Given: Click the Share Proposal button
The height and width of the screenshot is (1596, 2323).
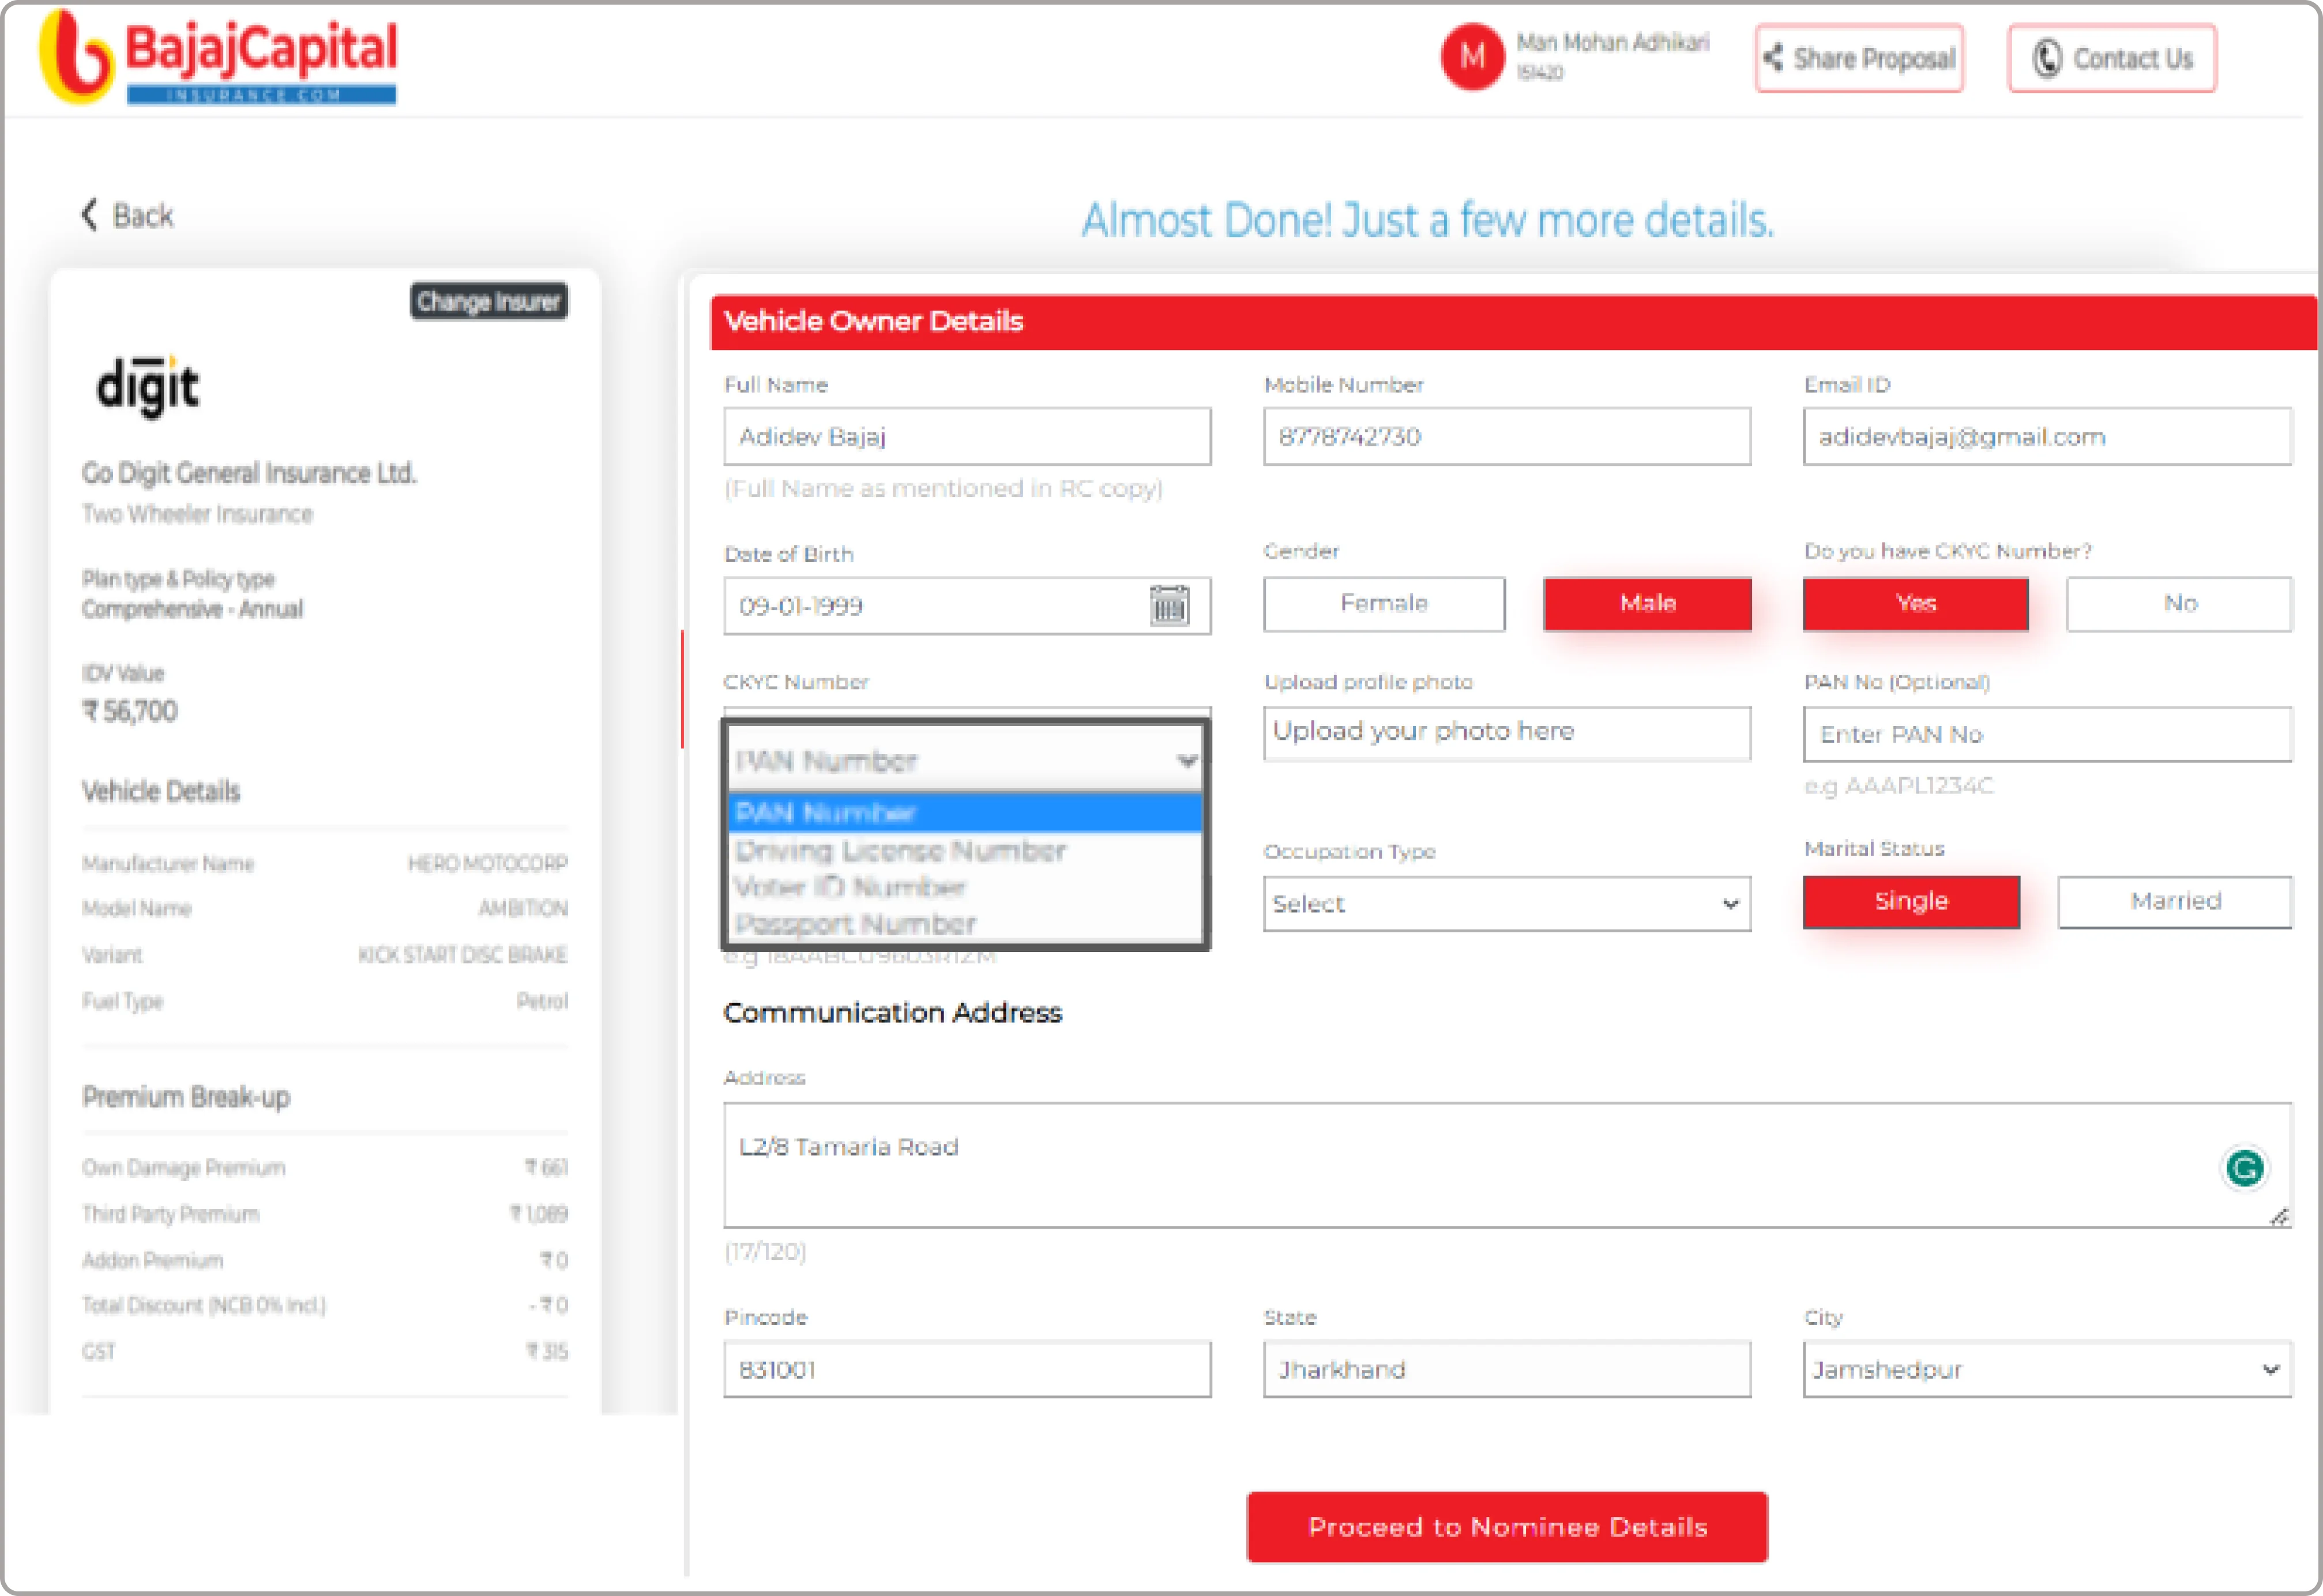Looking at the screenshot, I should tap(1860, 58).
